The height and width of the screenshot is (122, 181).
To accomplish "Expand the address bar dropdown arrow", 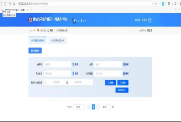I will pyautogui.click(x=158, y=4).
